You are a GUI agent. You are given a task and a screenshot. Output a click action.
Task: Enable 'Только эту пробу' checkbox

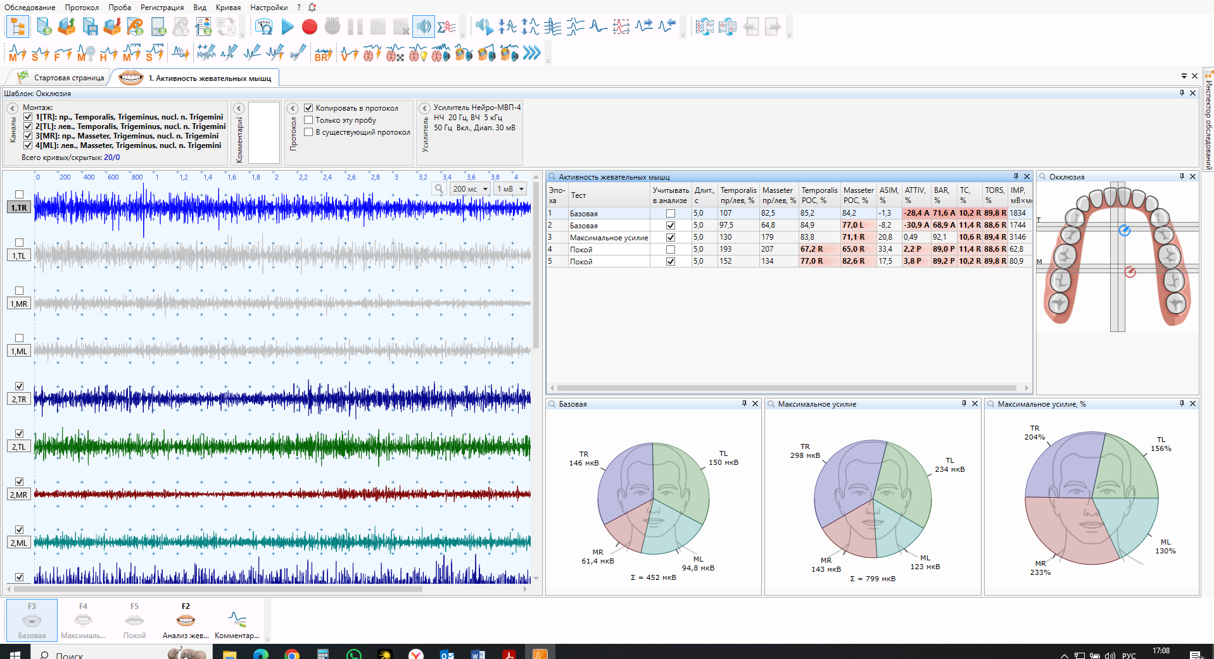[309, 120]
